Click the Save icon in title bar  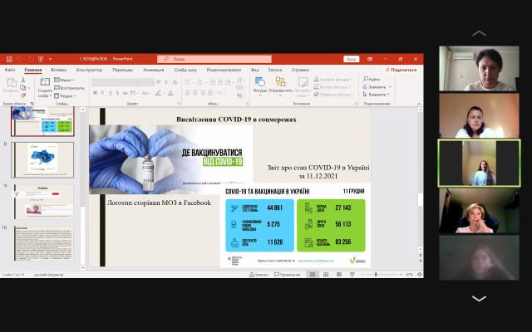pyautogui.click(x=9, y=59)
